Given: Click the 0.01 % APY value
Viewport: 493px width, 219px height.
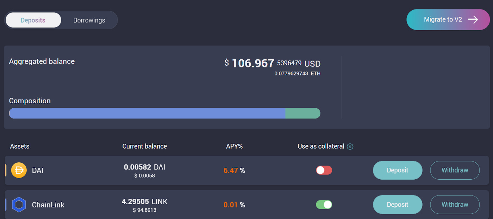Looking at the screenshot, I should (x=234, y=205).
